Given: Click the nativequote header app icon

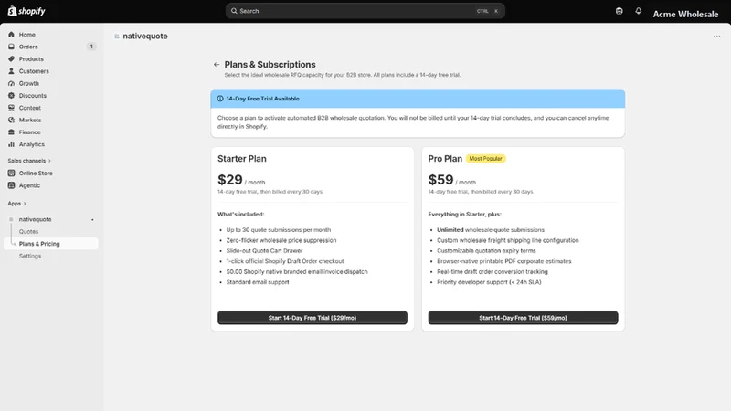Looking at the screenshot, I should [x=117, y=36].
